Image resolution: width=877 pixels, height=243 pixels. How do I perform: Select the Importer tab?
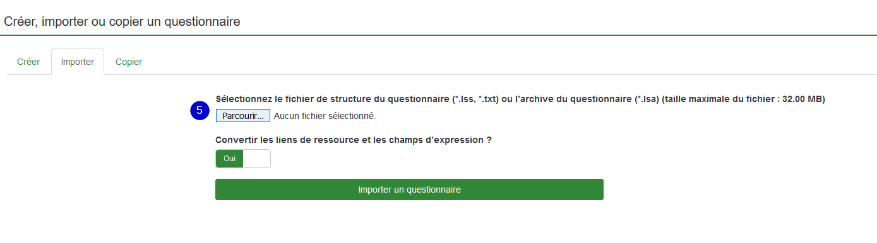tap(78, 62)
